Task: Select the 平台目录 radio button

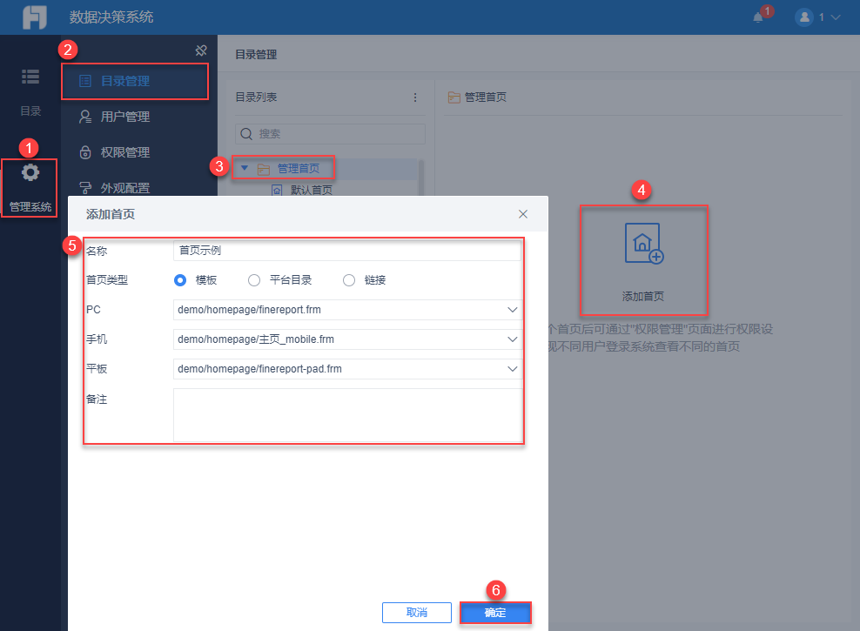Action: click(254, 280)
